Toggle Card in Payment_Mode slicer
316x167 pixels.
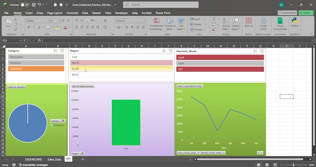coord(220,57)
